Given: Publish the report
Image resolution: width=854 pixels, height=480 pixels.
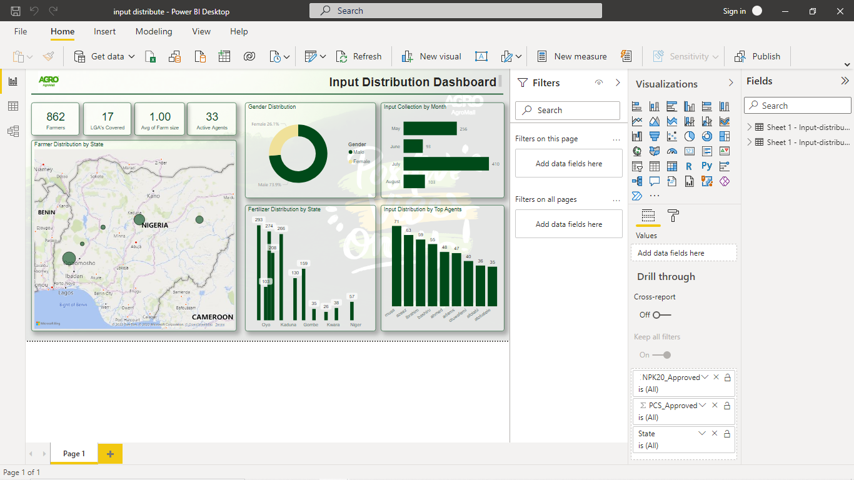Looking at the screenshot, I should 758,56.
